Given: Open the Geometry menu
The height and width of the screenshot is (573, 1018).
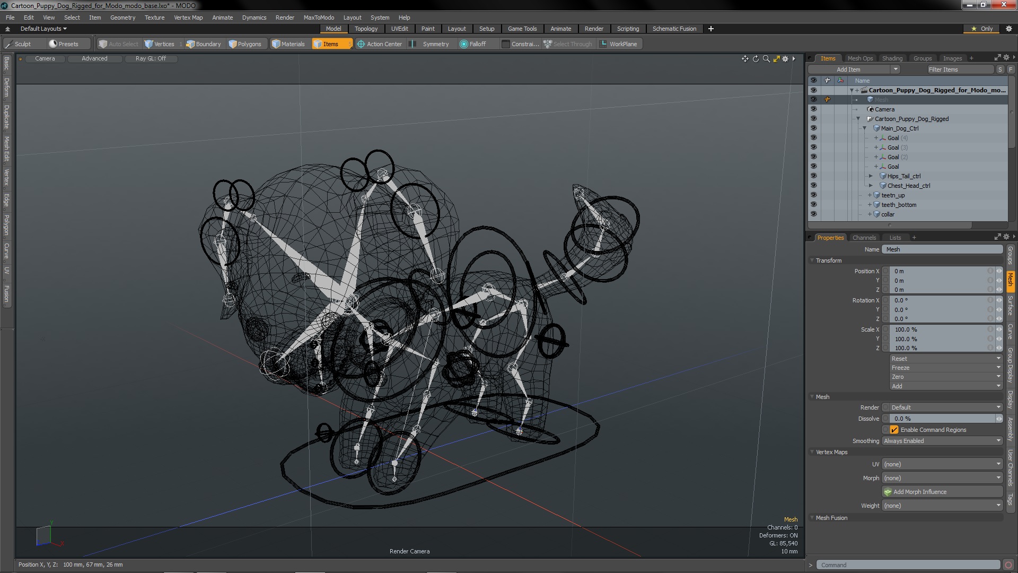Looking at the screenshot, I should (x=122, y=18).
